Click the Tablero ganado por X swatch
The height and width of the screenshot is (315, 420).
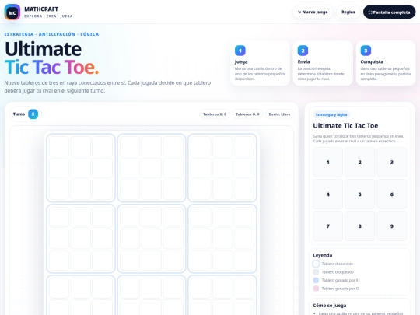[316, 280]
